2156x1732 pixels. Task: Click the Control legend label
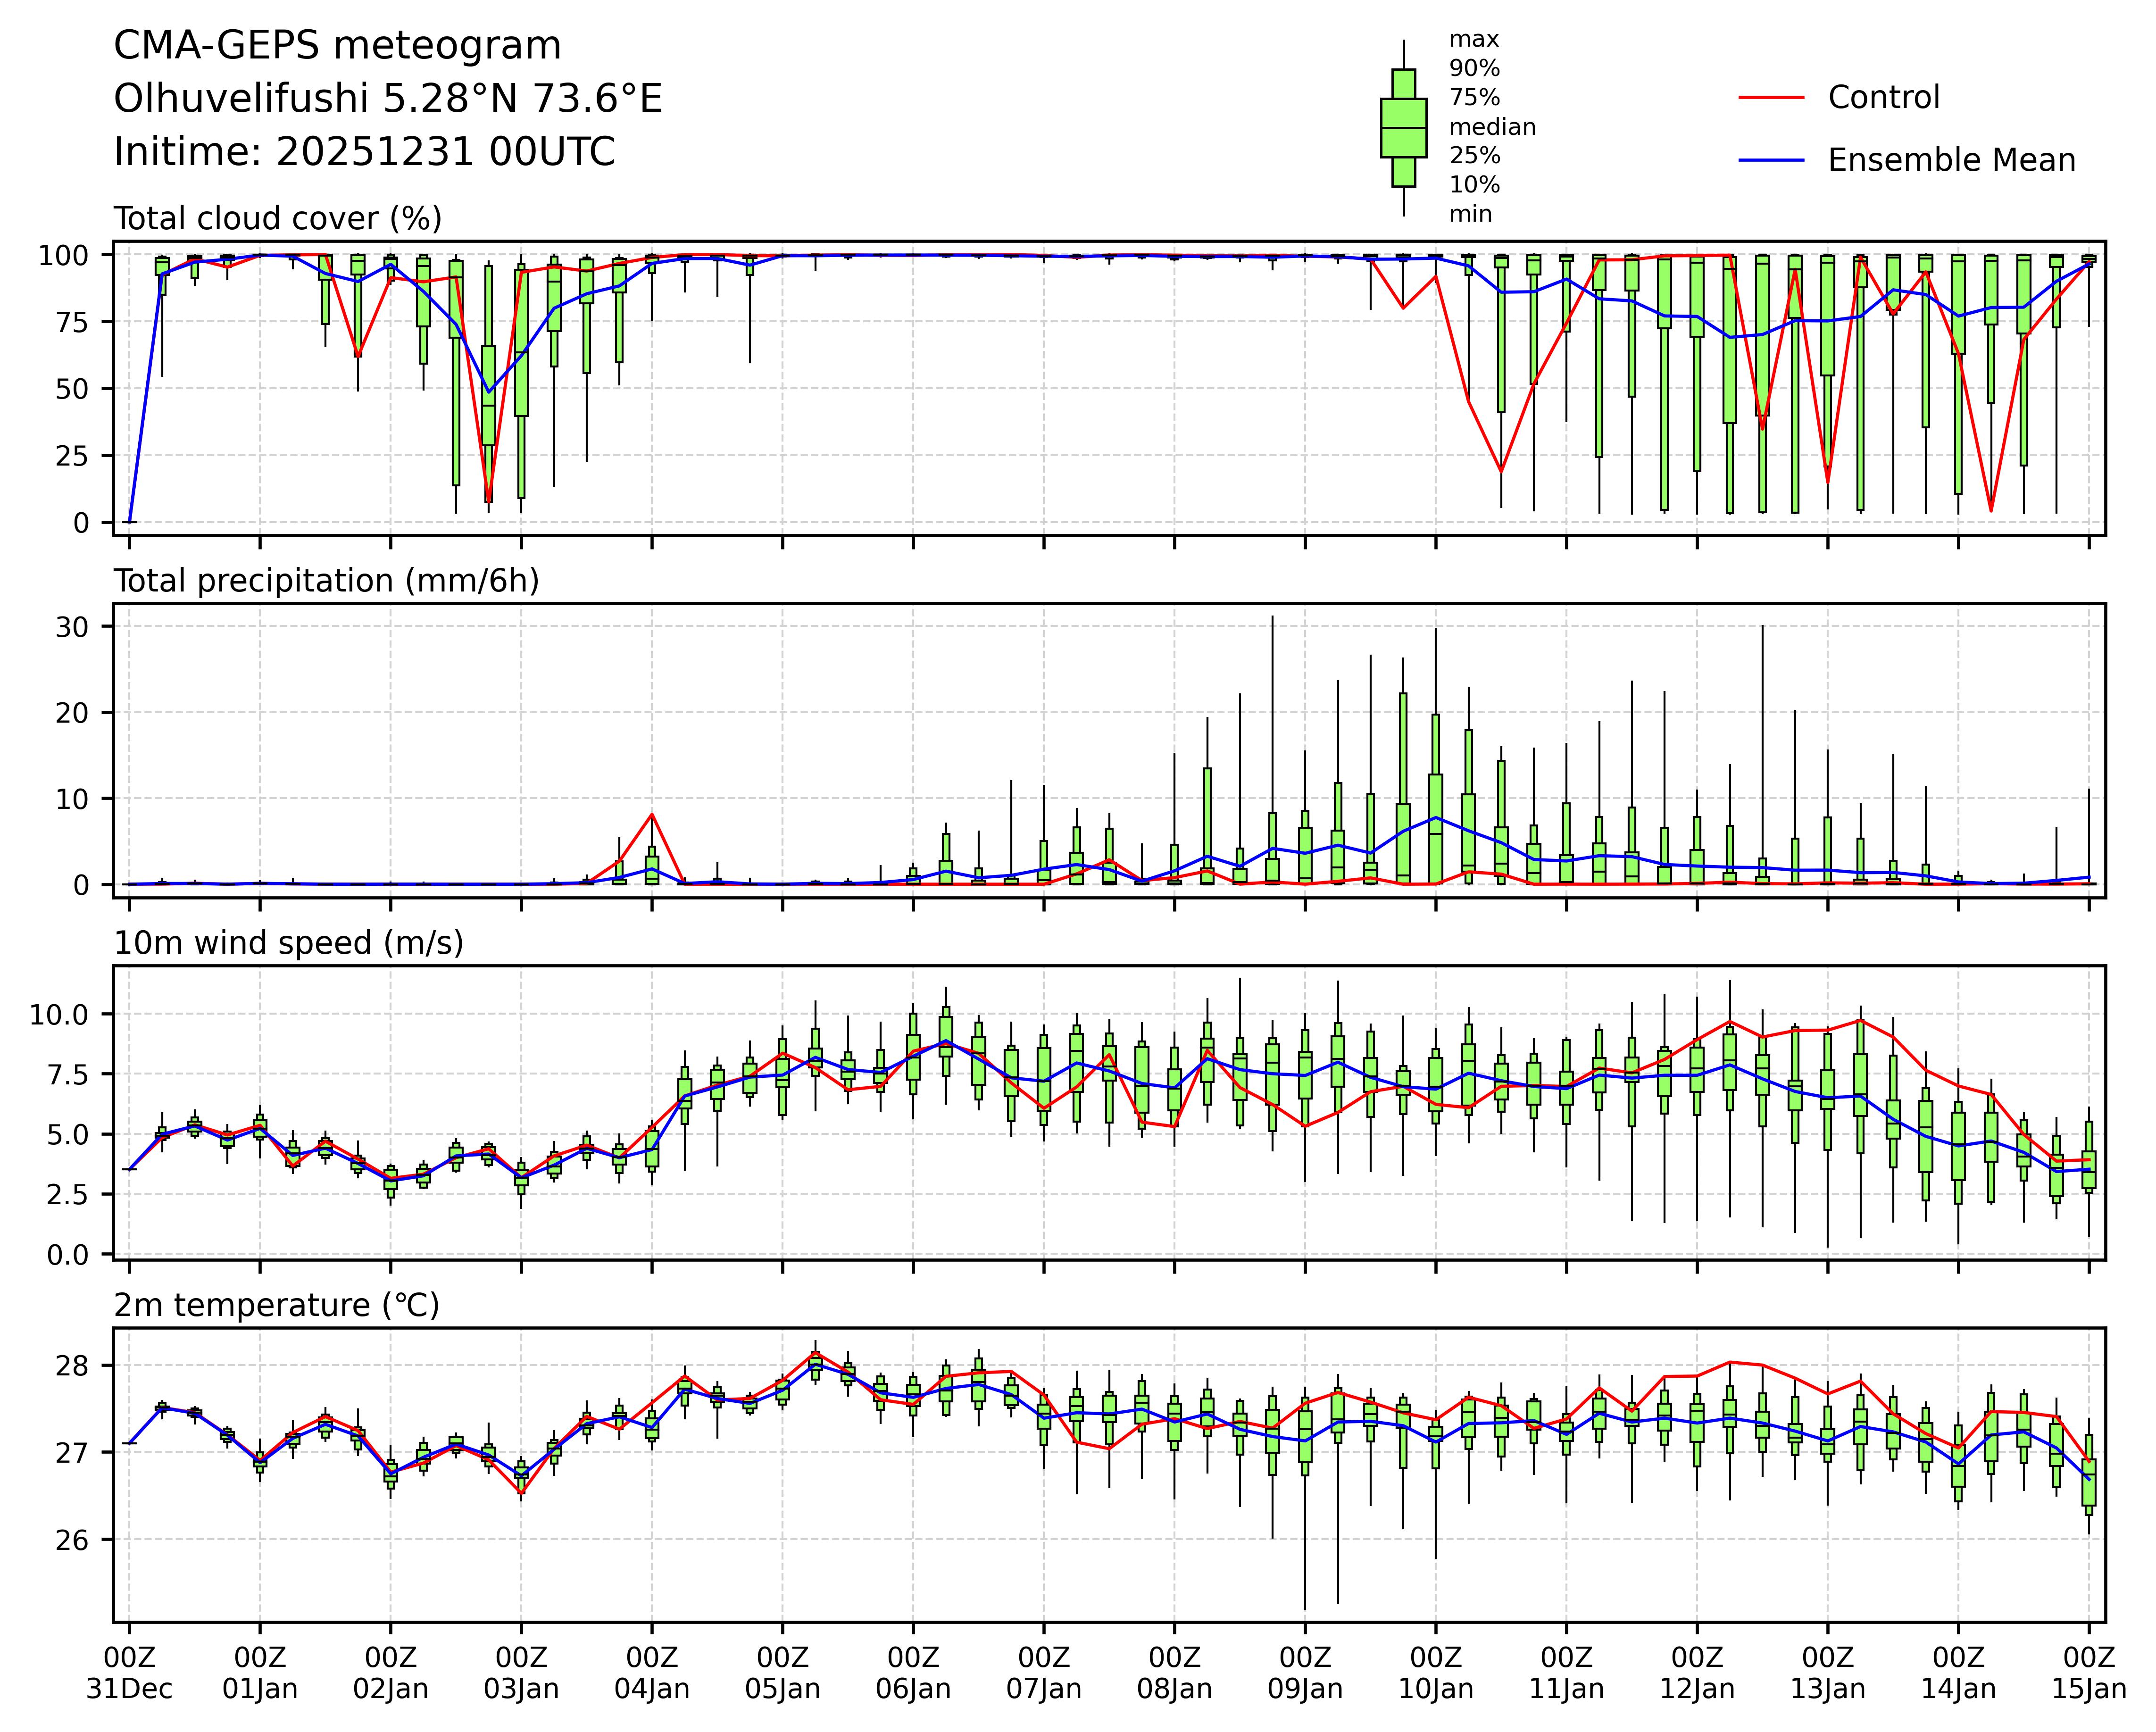(x=1883, y=98)
